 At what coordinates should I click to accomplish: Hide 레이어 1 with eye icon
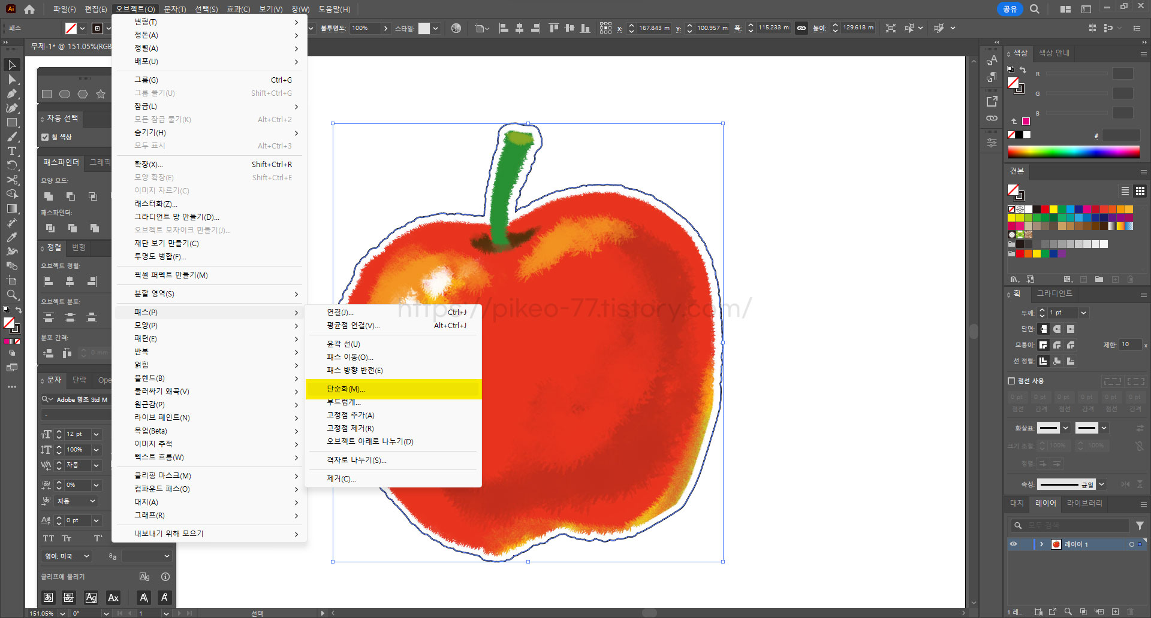pos(1014,544)
